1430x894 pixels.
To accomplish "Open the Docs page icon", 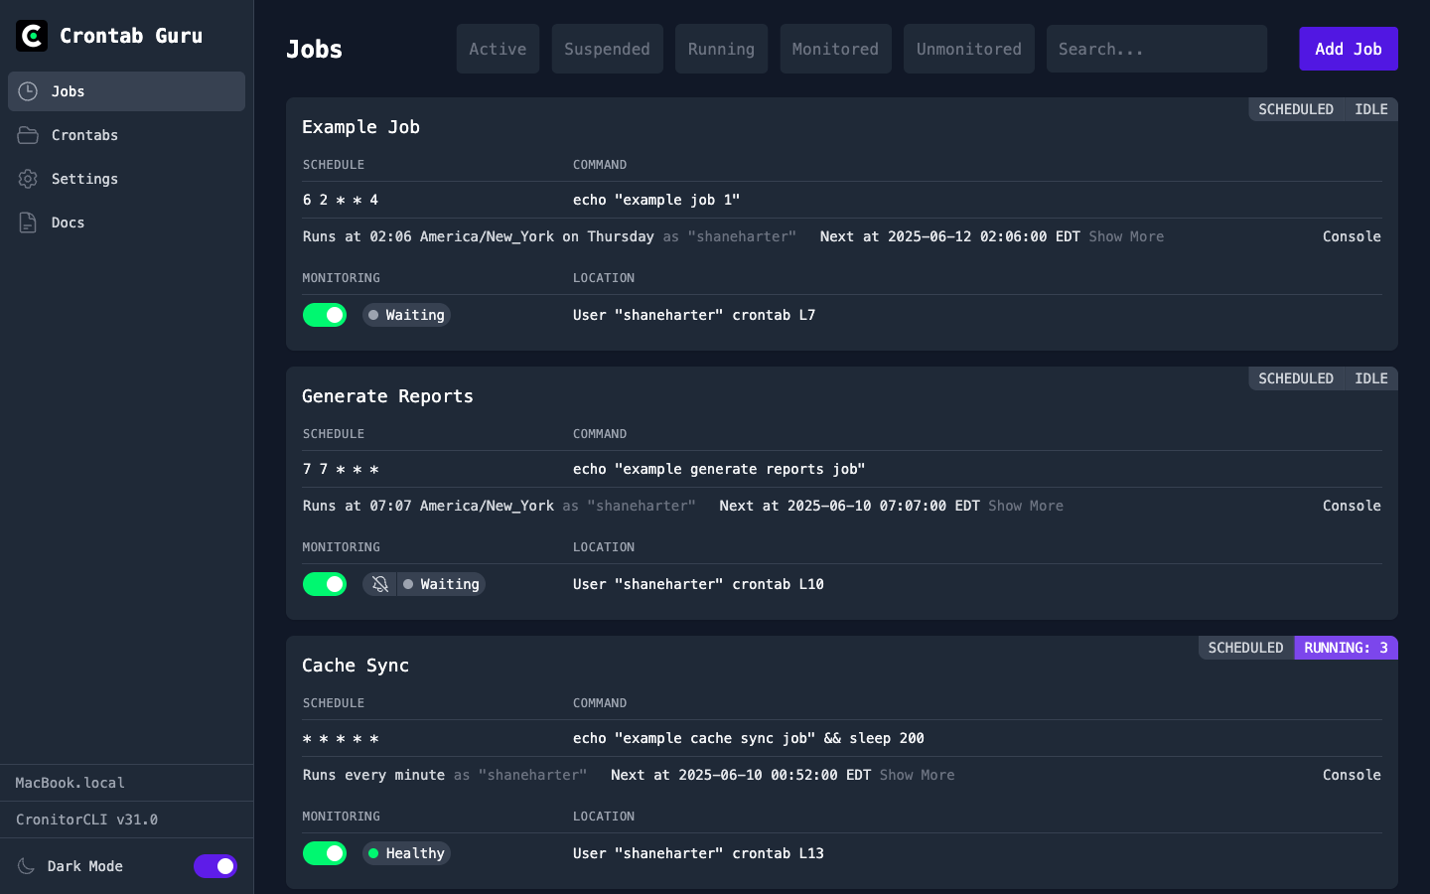I will (x=29, y=223).
